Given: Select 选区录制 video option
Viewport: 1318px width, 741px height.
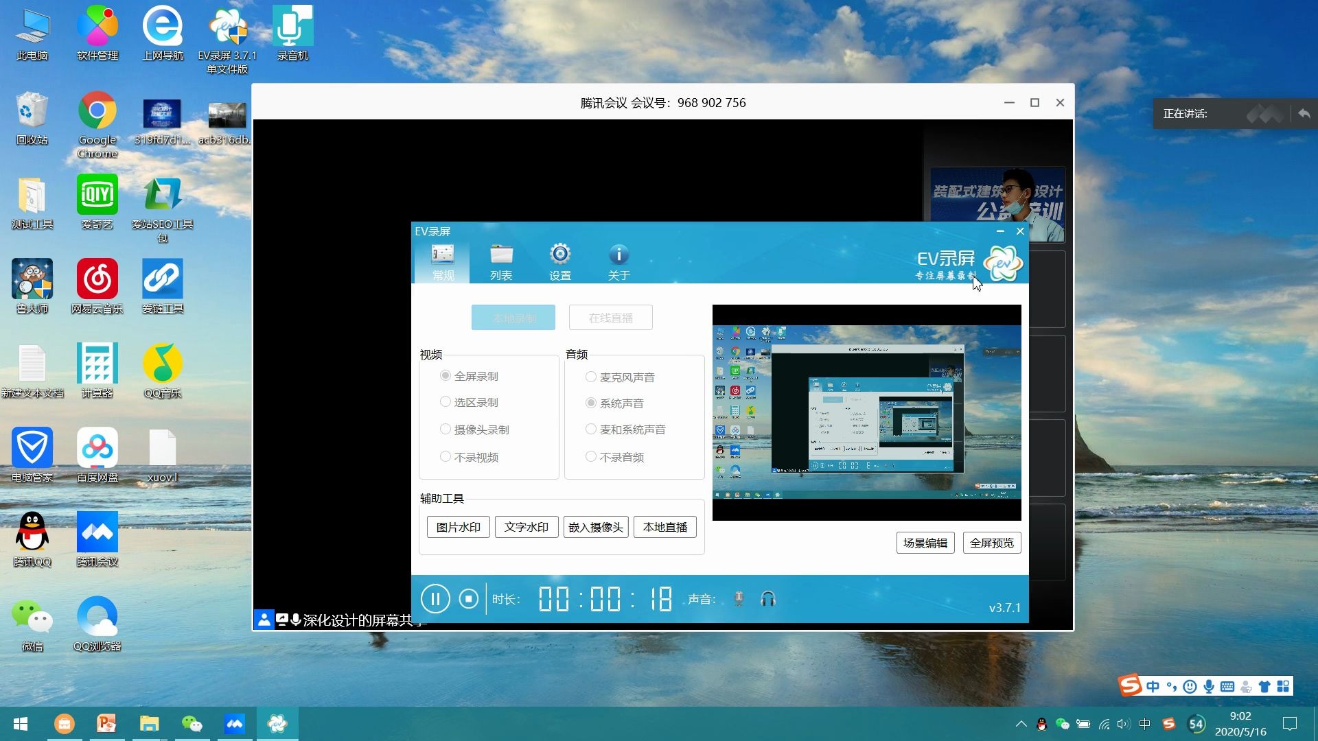Looking at the screenshot, I should [469, 402].
